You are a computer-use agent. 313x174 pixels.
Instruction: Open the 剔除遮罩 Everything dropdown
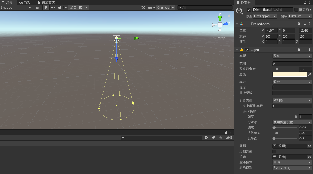(x=292, y=167)
